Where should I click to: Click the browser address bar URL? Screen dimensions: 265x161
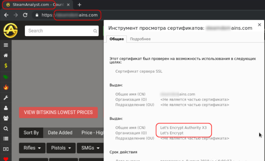[70, 15]
